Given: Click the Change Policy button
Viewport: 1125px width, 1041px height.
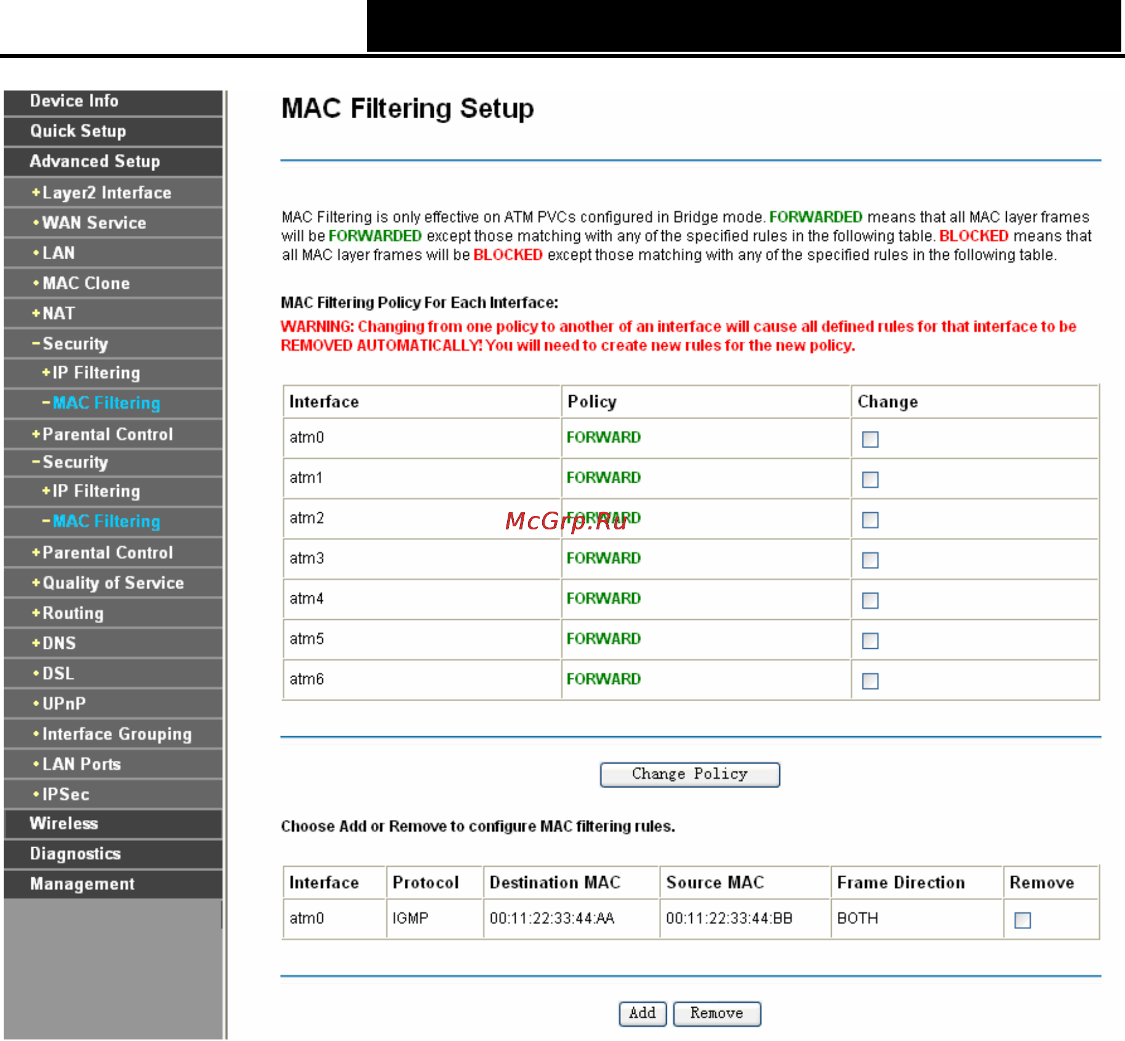Looking at the screenshot, I should tap(689, 774).
